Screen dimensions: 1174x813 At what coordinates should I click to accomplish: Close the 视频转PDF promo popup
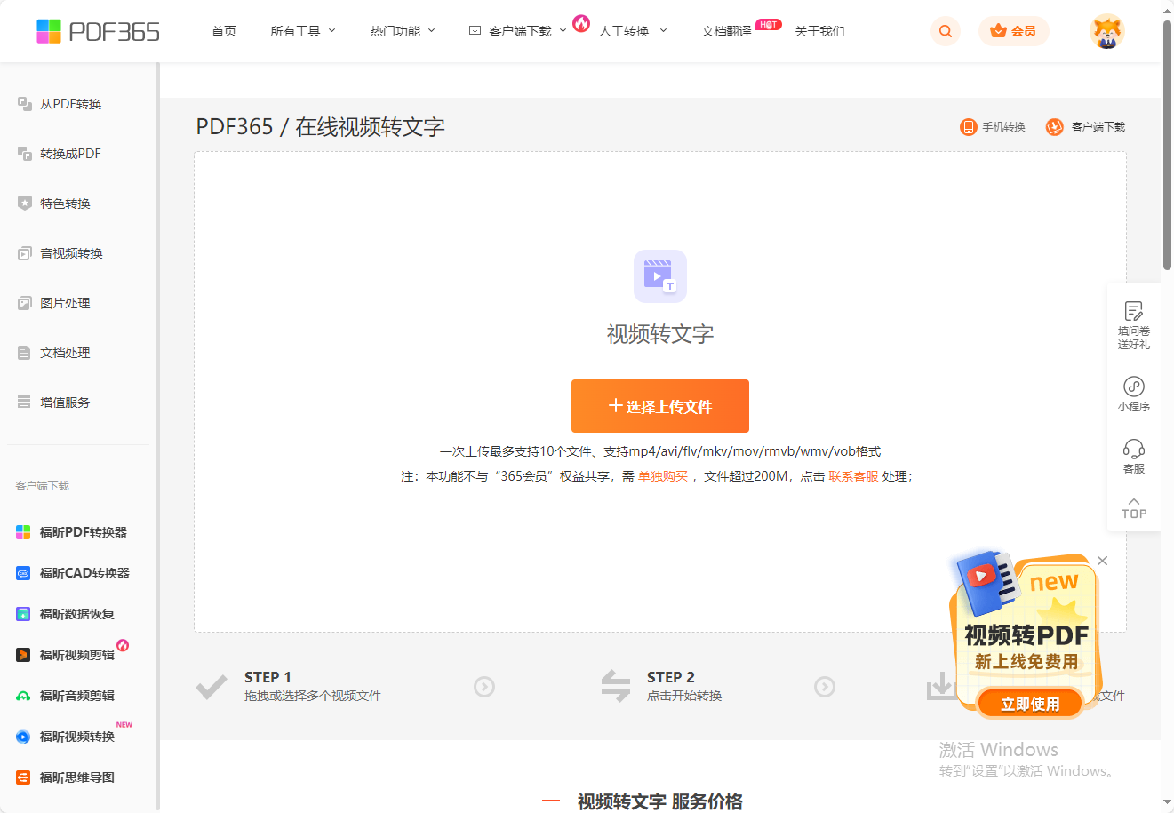(x=1102, y=561)
